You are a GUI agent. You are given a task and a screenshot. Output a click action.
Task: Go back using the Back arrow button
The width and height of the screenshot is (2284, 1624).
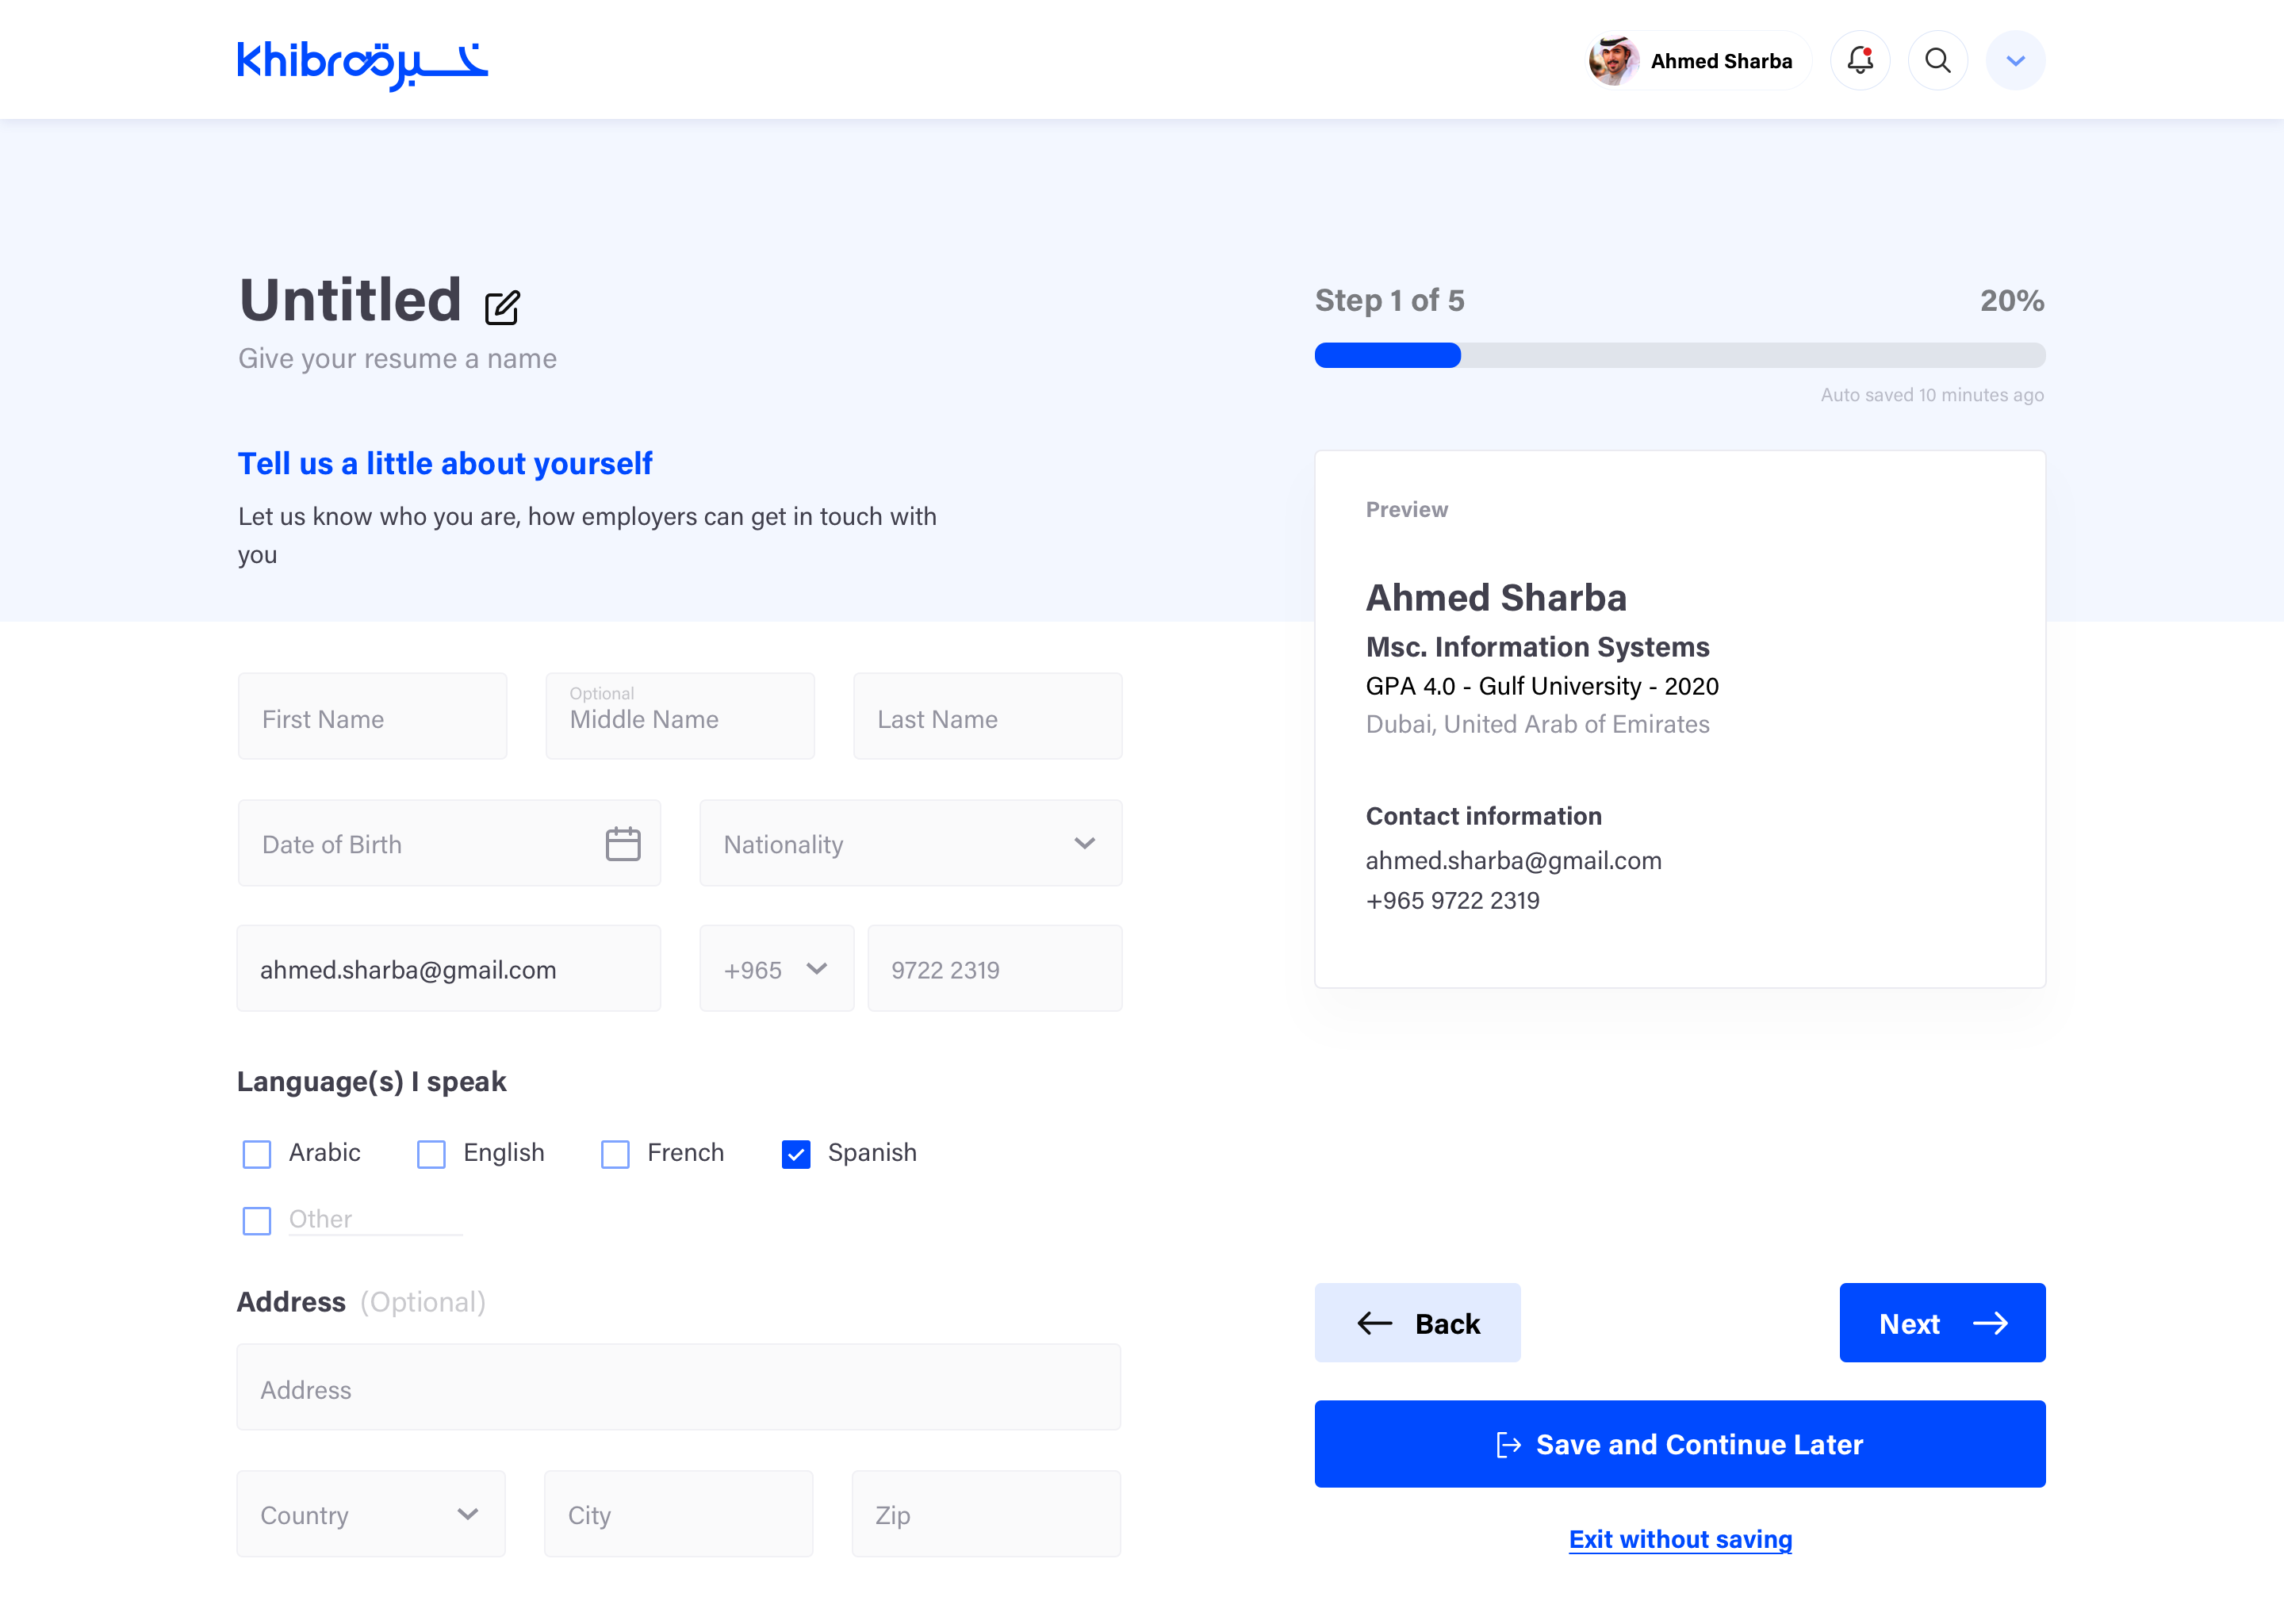click(1417, 1323)
